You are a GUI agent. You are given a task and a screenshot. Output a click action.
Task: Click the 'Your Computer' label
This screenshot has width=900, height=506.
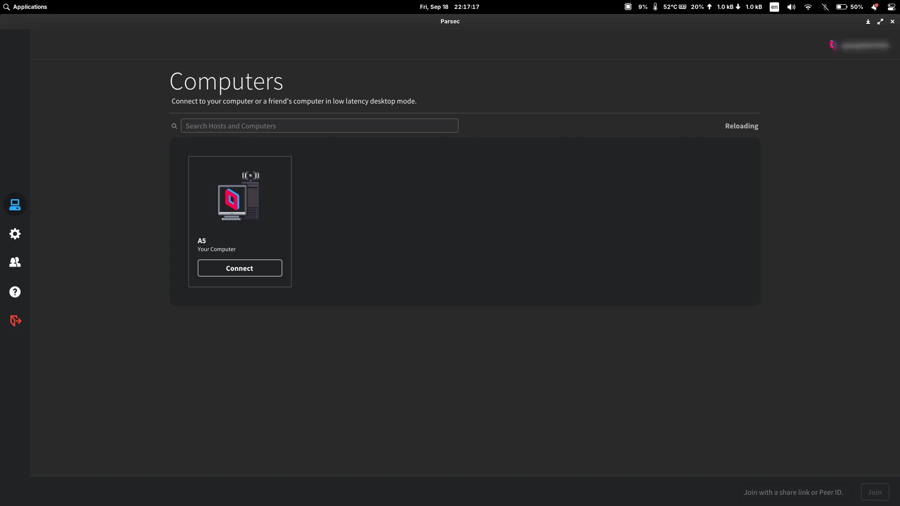(217, 249)
